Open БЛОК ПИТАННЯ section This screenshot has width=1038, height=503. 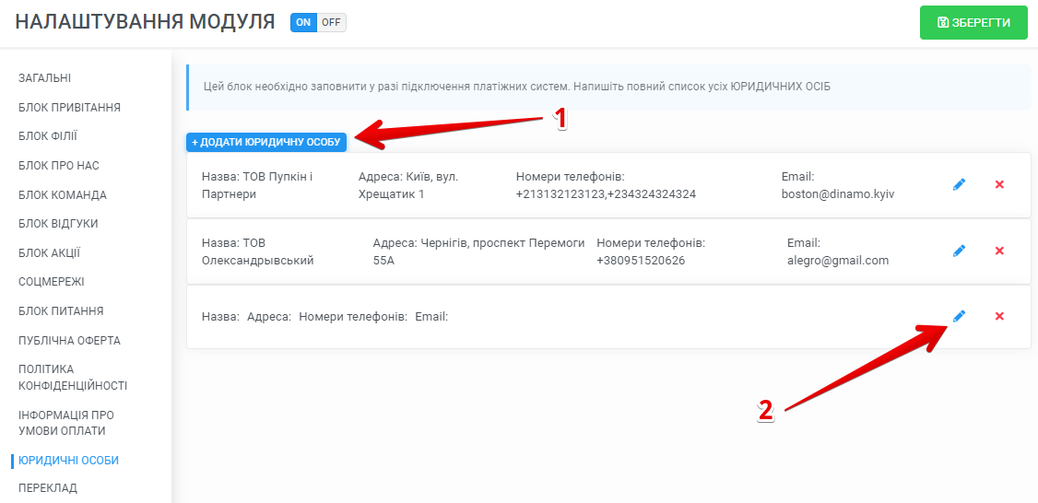click(x=61, y=311)
